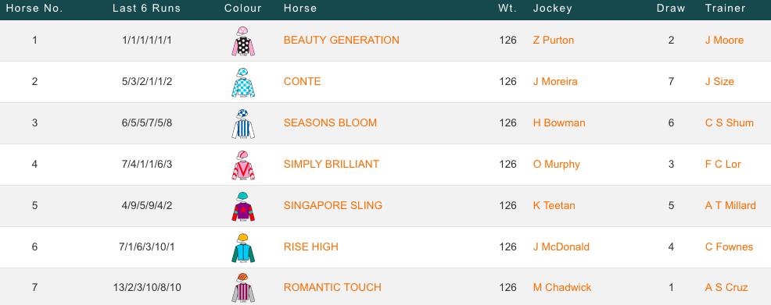The height and width of the screenshot is (305, 771).
Task: Open trainer A T Millard link
Action: (x=730, y=205)
